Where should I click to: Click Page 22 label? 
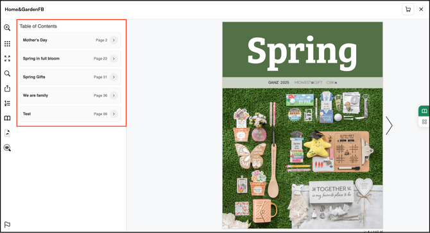tap(100, 58)
